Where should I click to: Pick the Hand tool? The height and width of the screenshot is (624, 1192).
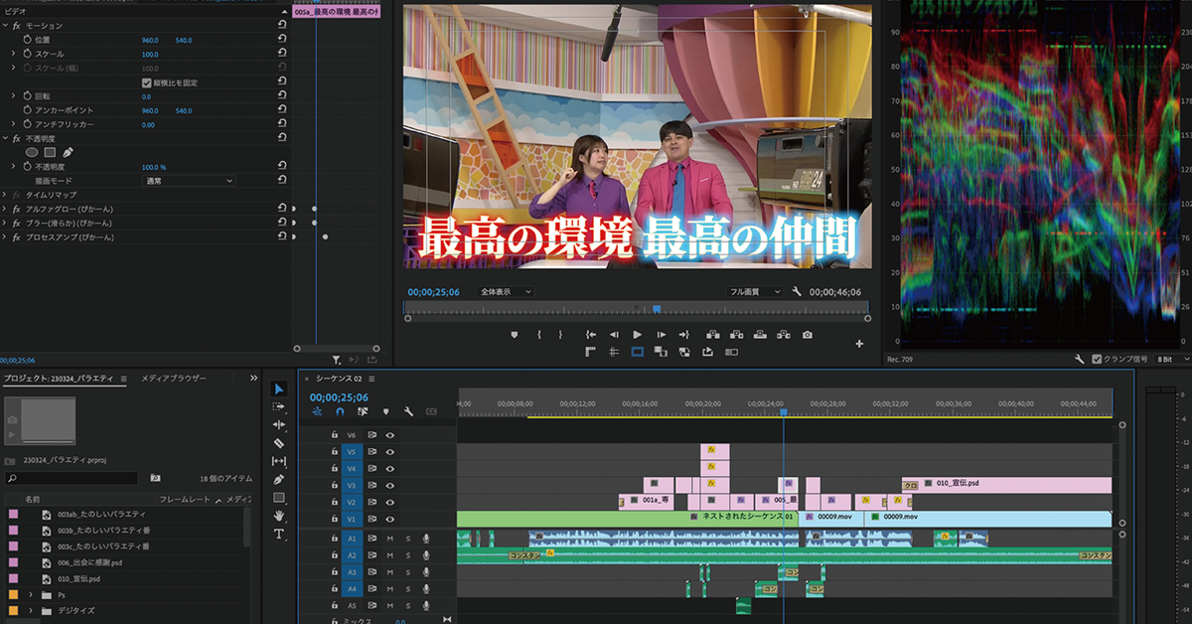click(x=279, y=516)
